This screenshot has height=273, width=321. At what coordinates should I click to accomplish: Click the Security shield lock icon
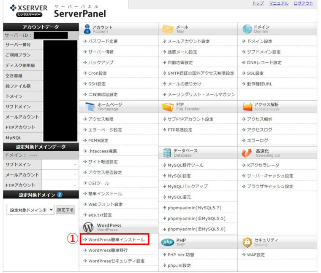[x=247, y=242]
